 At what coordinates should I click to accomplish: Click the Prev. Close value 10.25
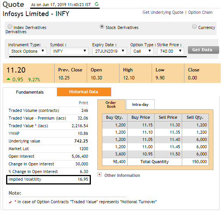pos(64,78)
